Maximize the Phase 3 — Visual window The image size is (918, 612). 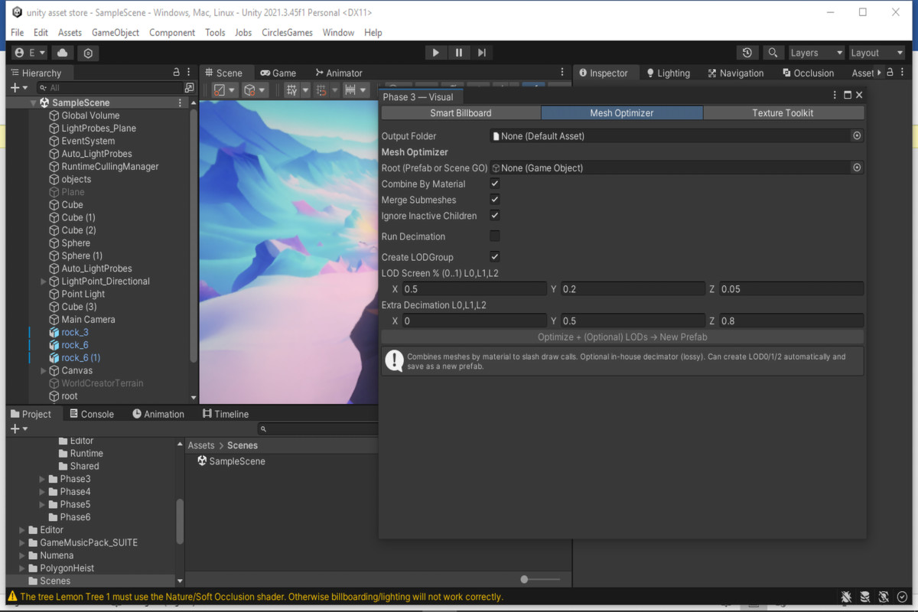coord(847,95)
